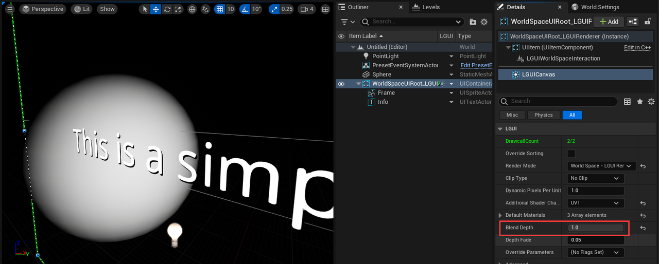659x264 pixels.
Task: Open the Clip Type dropdown
Action: coord(595,178)
